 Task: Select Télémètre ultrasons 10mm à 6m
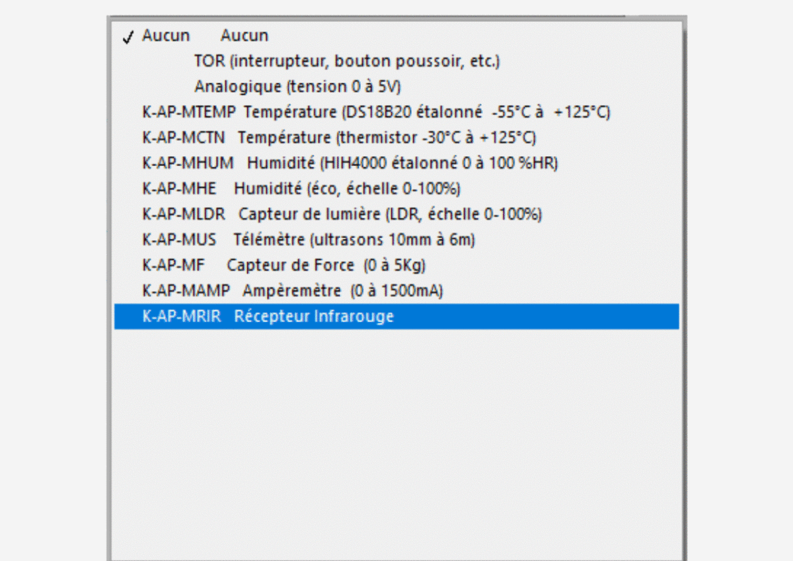pos(354,239)
